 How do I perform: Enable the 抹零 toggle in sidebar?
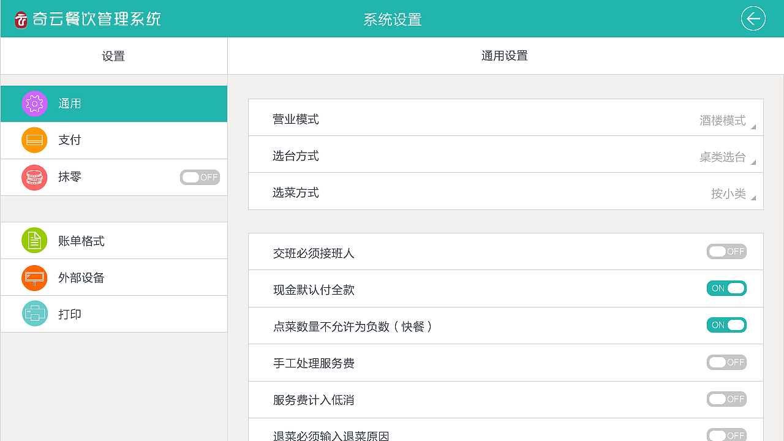coord(200,178)
